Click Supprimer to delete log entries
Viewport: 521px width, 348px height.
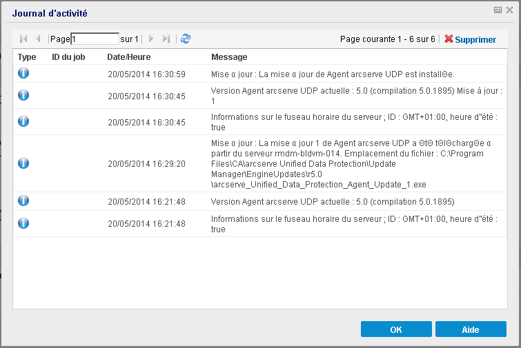pos(470,39)
